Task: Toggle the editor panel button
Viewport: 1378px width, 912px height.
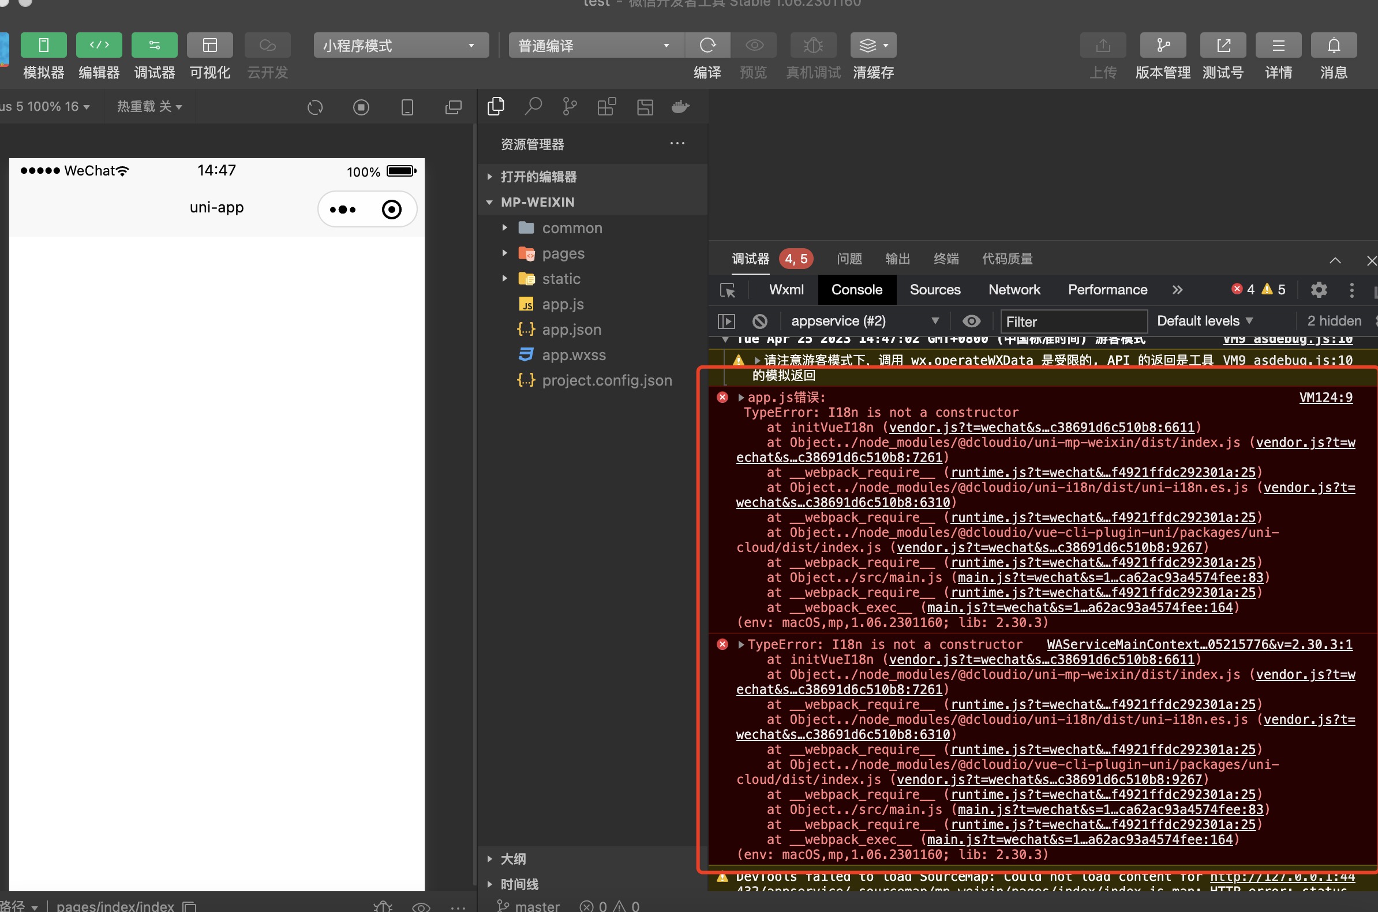Action: click(x=99, y=46)
